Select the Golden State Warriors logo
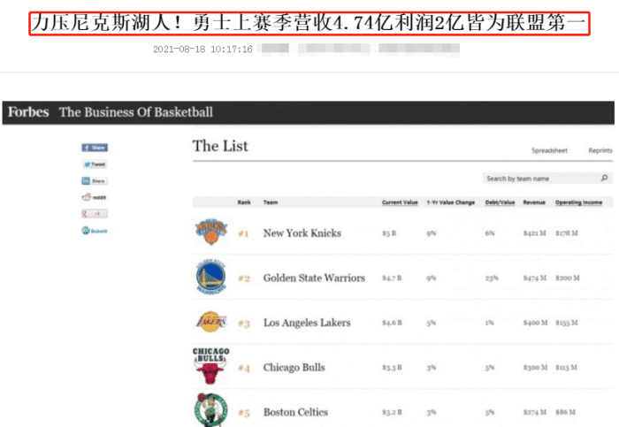This screenshot has width=619, height=427. (x=211, y=278)
